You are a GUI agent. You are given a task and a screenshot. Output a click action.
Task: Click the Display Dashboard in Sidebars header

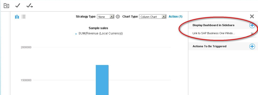(x=213, y=25)
